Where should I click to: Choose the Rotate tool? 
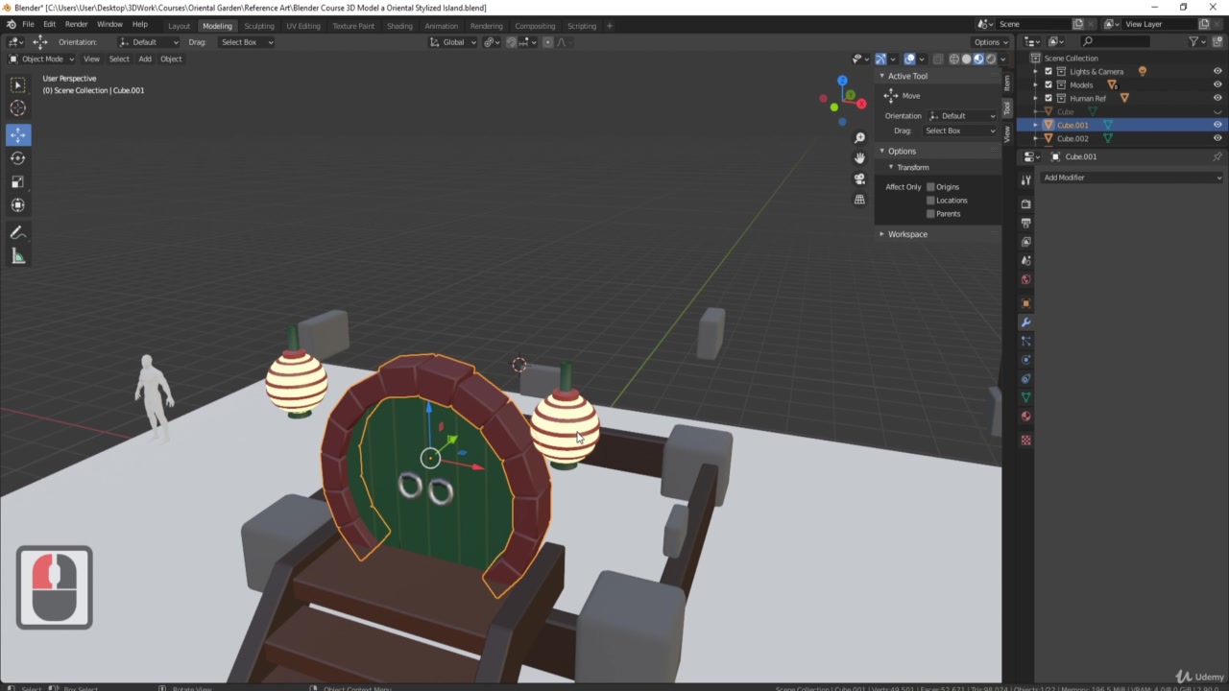[x=17, y=158]
